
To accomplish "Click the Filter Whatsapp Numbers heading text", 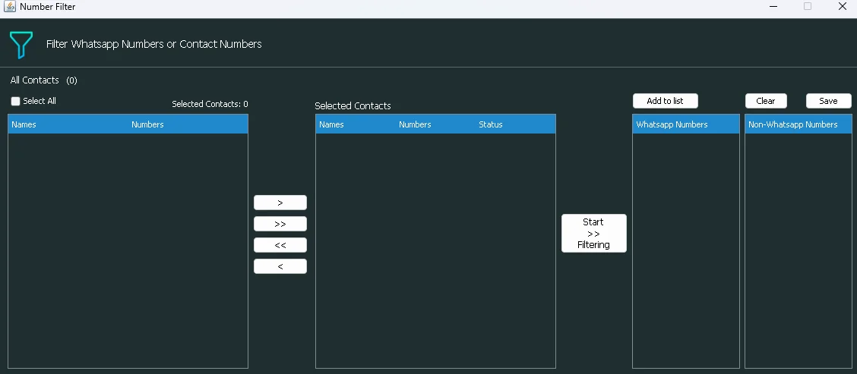I will pyautogui.click(x=153, y=44).
